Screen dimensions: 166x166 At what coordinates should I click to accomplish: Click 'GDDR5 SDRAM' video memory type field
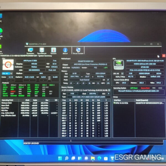coord(144,74)
